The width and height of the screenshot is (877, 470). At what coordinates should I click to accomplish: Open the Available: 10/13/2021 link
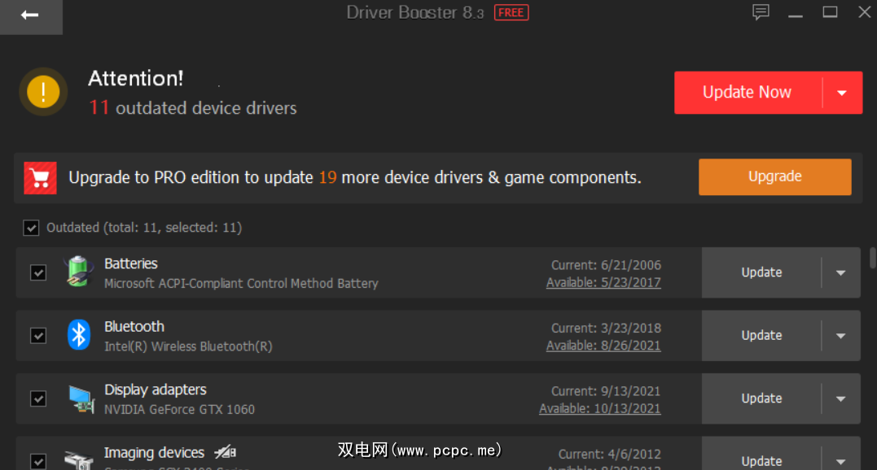[599, 408]
